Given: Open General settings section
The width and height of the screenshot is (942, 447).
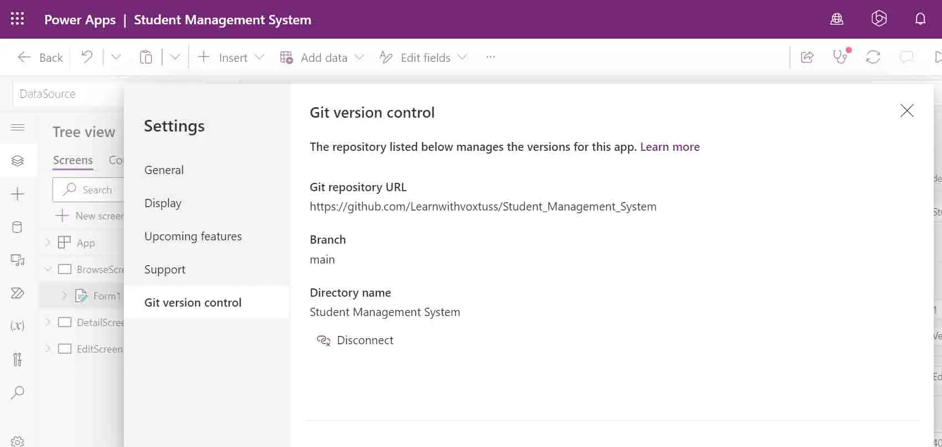Looking at the screenshot, I should [164, 170].
